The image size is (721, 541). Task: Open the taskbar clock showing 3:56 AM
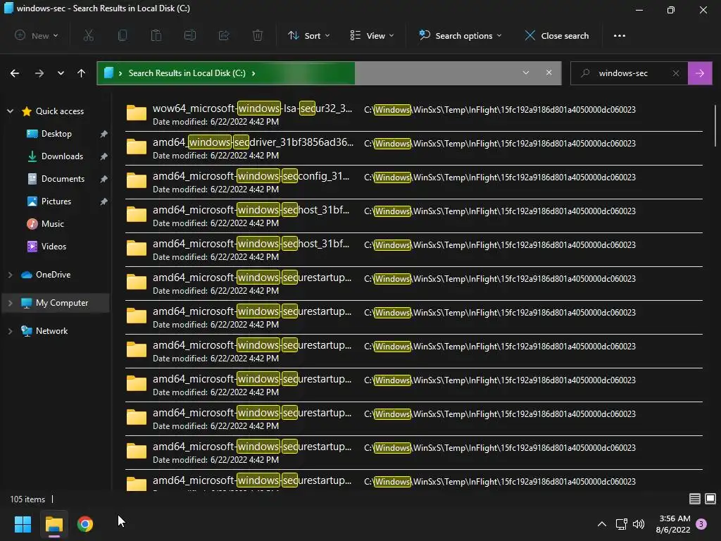point(674,524)
